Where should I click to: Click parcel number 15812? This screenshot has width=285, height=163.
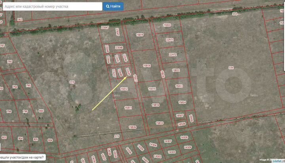(x=124, y=89)
